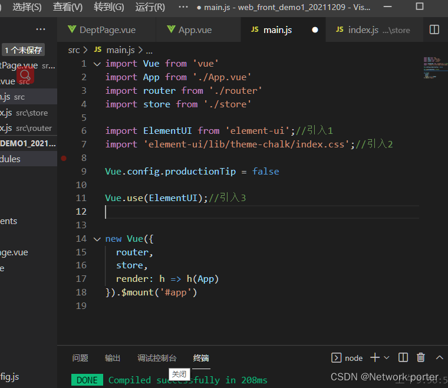Open the DeptPage.vue editor tab
Image resolution: width=448 pixels, height=388 pixels.
pos(107,29)
